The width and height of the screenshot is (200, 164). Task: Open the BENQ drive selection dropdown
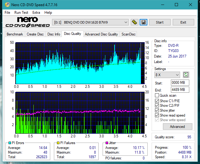pos(90,22)
